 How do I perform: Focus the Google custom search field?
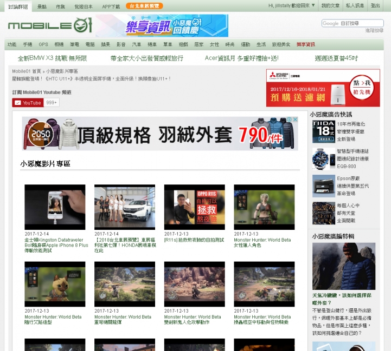pos(352,23)
